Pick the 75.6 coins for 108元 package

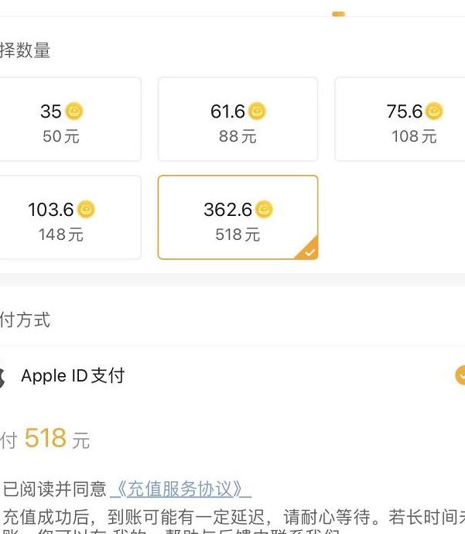400,119
